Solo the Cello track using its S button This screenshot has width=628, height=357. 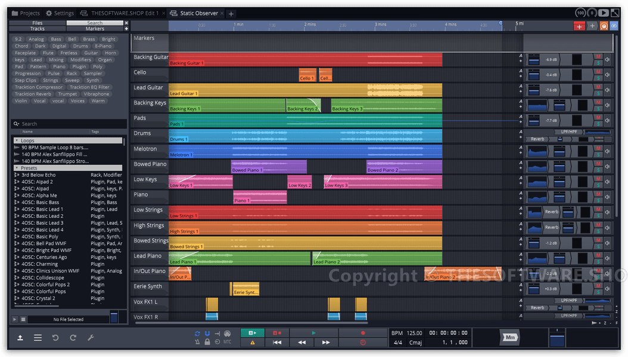[598, 79]
